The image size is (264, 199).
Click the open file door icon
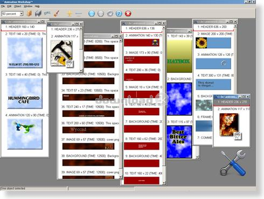(x=29, y=13)
